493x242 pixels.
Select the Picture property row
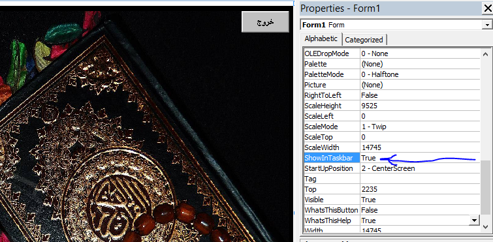pyautogui.click(x=392, y=85)
